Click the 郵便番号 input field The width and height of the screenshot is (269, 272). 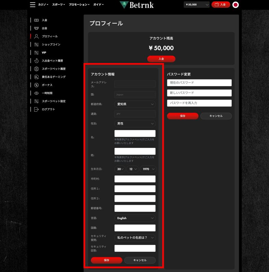pyautogui.click(x=135, y=208)
